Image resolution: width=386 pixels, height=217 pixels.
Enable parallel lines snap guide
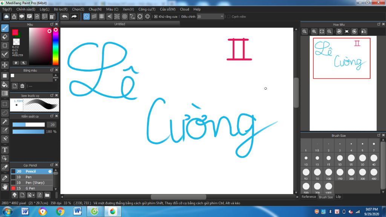click(x=94, y=17)
